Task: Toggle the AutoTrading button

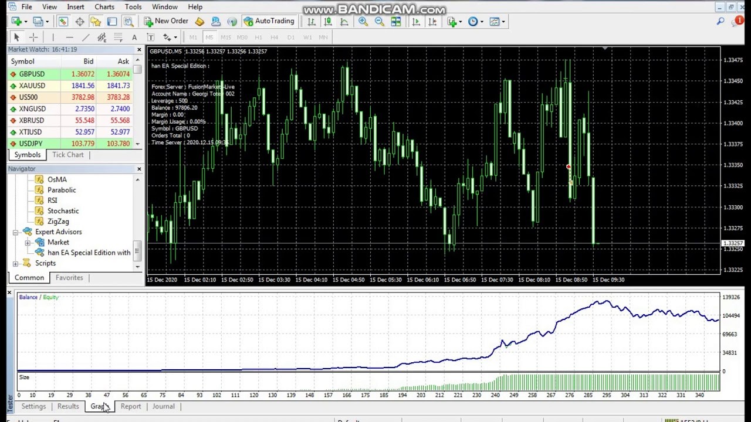Action: 269,21
